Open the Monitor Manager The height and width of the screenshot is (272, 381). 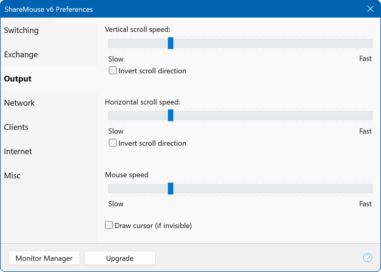(x=44, y=258)
